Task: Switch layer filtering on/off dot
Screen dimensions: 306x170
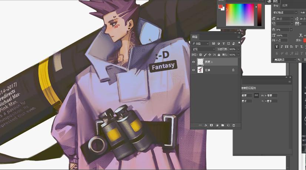Action: [239, 43]
